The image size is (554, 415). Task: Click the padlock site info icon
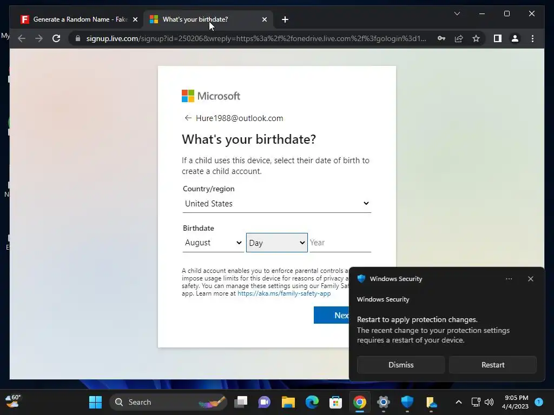coord(78,38)
